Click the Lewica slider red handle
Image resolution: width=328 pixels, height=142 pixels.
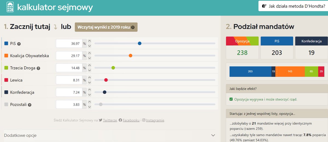point(106,80)
